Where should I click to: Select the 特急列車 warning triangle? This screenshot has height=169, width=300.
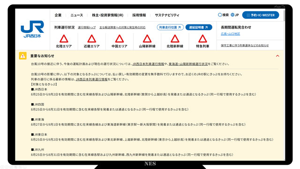pyautogui.click(x=202, y=38)
